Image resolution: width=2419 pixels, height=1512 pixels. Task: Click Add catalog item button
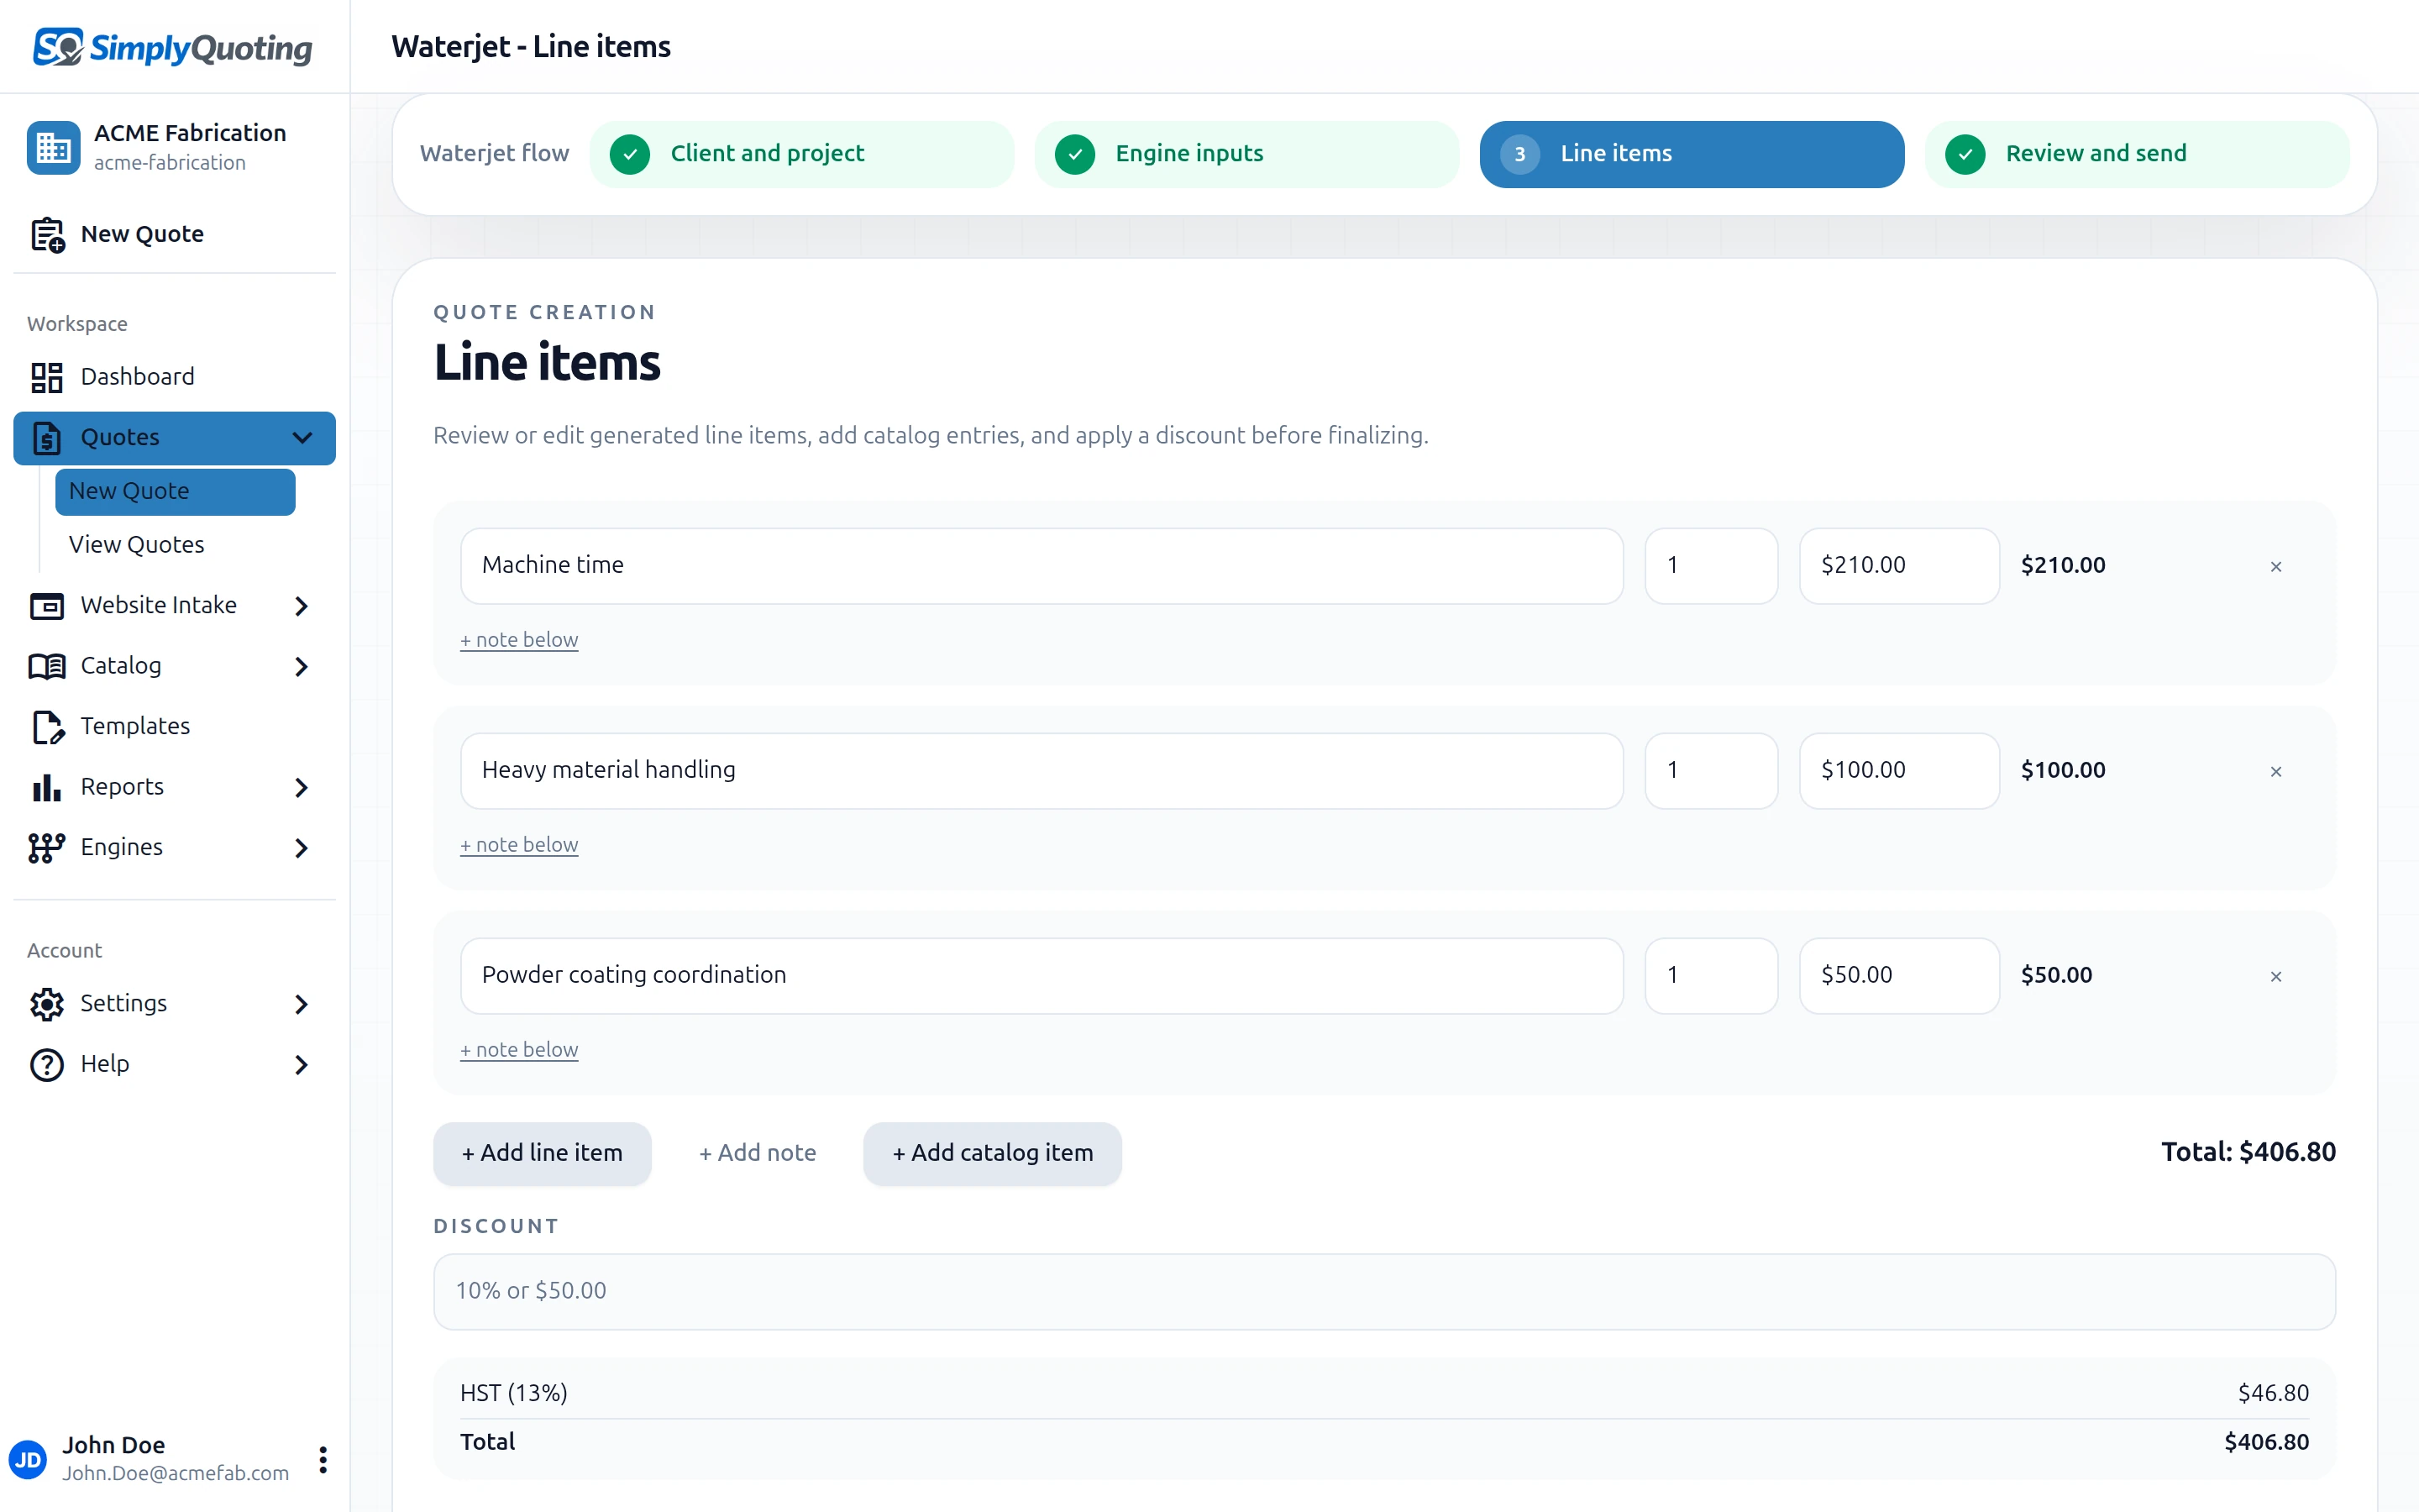(993, 1153)
